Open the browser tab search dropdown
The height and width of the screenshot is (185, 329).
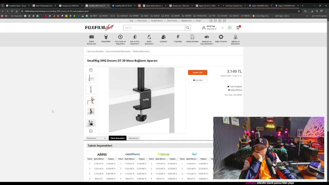(3, 6)
